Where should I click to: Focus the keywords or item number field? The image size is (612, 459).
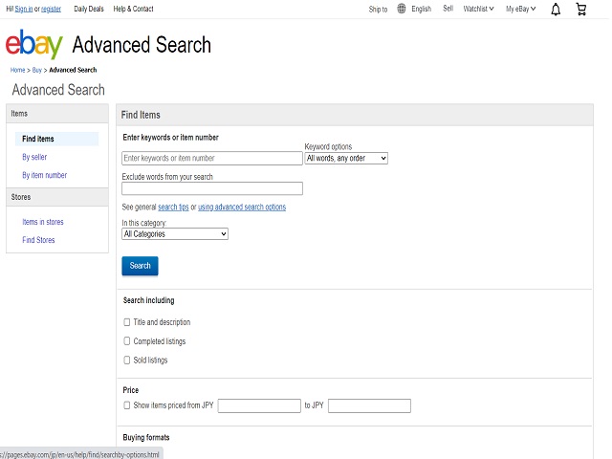(x=212, y=158)
